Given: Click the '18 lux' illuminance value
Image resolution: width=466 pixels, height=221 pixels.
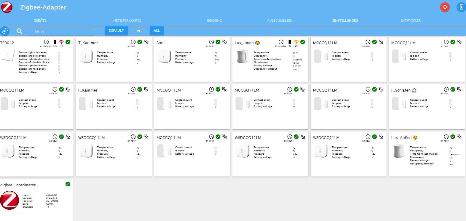Looking at the screenshot, I should pyautogui.click(x=296, y=63).
